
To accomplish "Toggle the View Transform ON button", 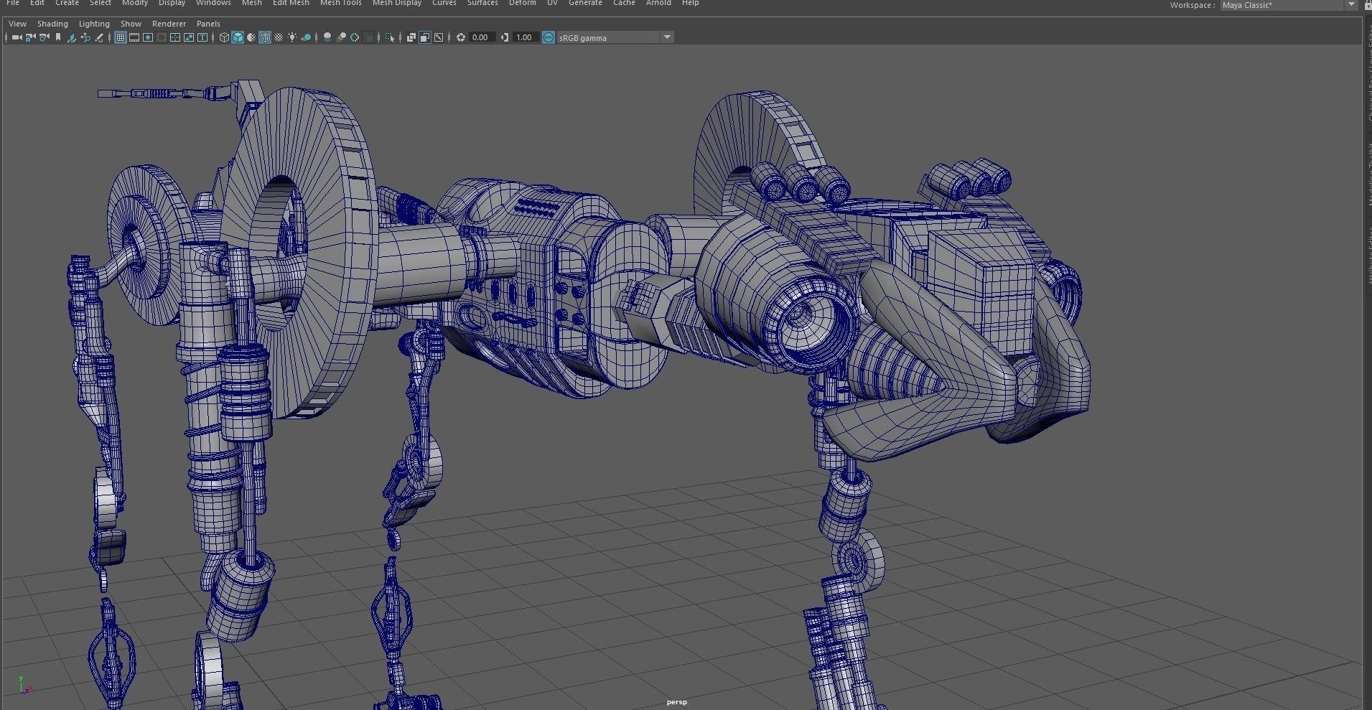I will click(x=549, y=37).
